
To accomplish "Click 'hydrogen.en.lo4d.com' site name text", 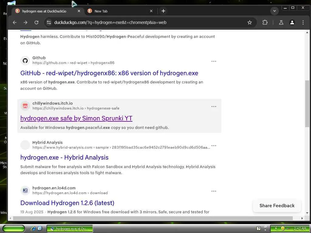I will point(54,188).
